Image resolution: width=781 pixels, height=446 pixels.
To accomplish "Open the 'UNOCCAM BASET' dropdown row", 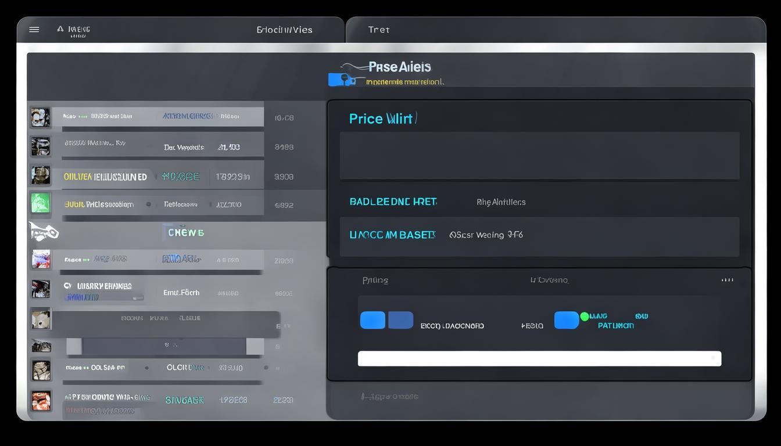I will coord(539,236).
